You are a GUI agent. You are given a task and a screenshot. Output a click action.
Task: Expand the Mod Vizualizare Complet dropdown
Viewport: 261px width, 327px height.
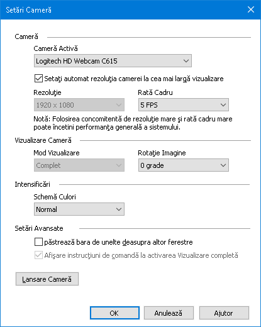(79, 165)
